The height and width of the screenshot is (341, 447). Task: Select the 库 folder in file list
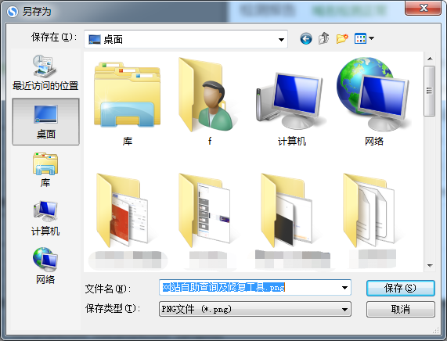click(x=127, y=102)
